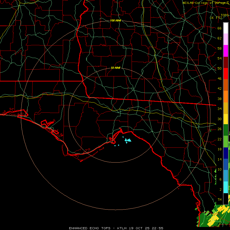This screenshot has width=230, height=230.
Task: Select the light pink legend swatch
Action: coord(226,39)
